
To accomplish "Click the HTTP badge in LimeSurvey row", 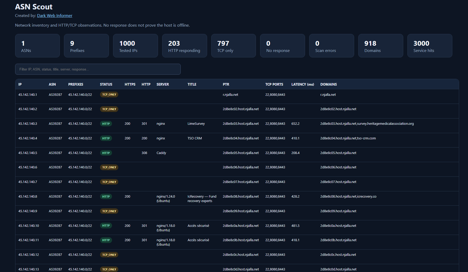I will coord(106,124).
